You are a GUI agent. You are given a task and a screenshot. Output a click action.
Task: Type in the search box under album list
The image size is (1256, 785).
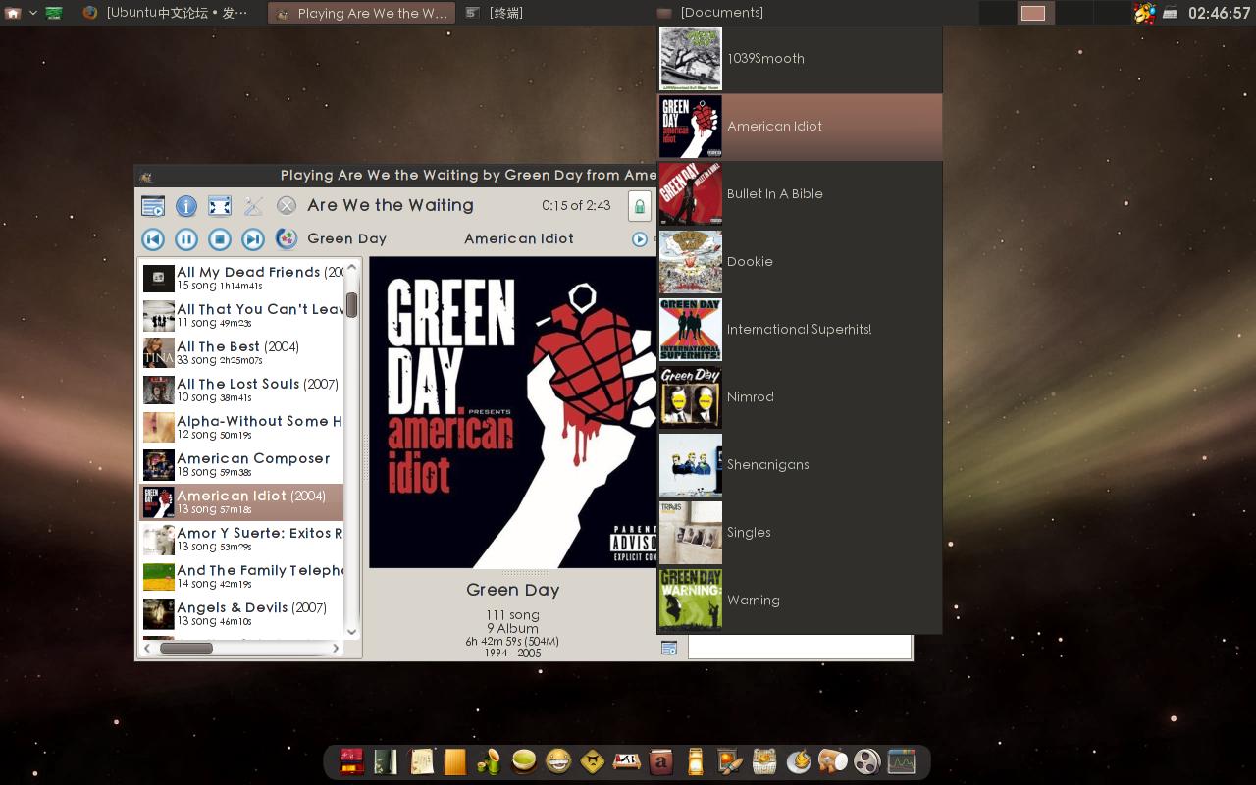(x=800, y=648)
